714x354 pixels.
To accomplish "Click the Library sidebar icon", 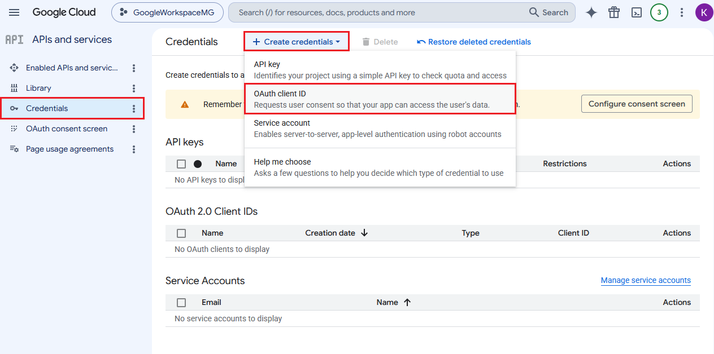I will tap(14, 88).
